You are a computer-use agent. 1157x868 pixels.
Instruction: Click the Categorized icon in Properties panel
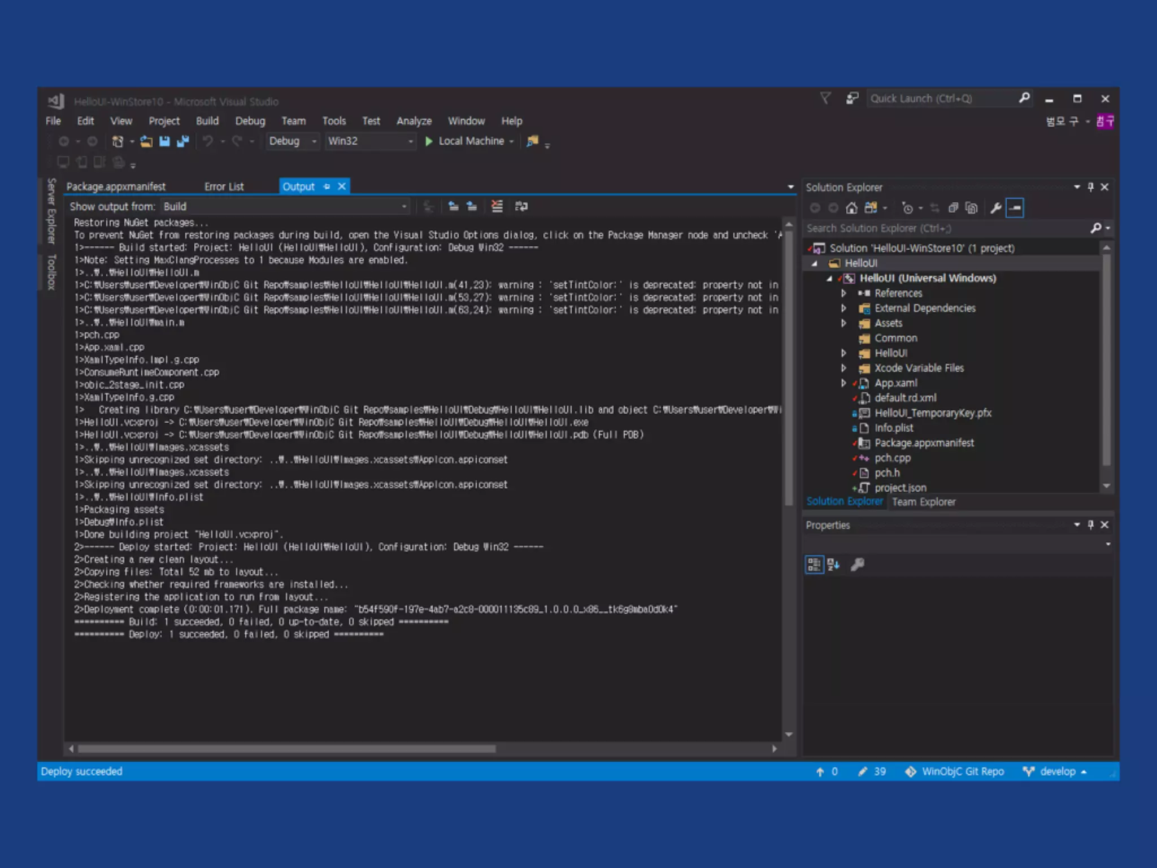point(814,564)
